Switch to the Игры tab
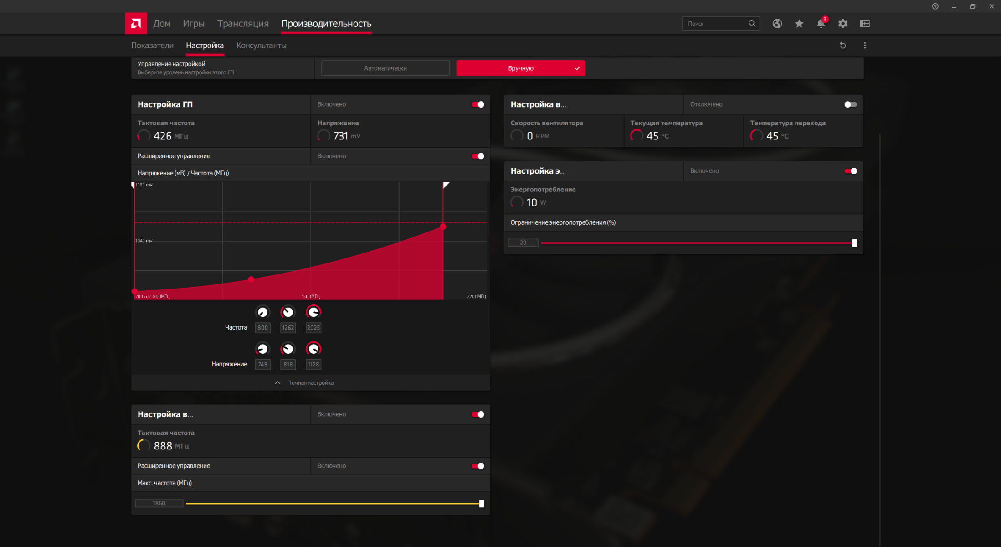Screen dimensions: 1001x547 [194, 24]
